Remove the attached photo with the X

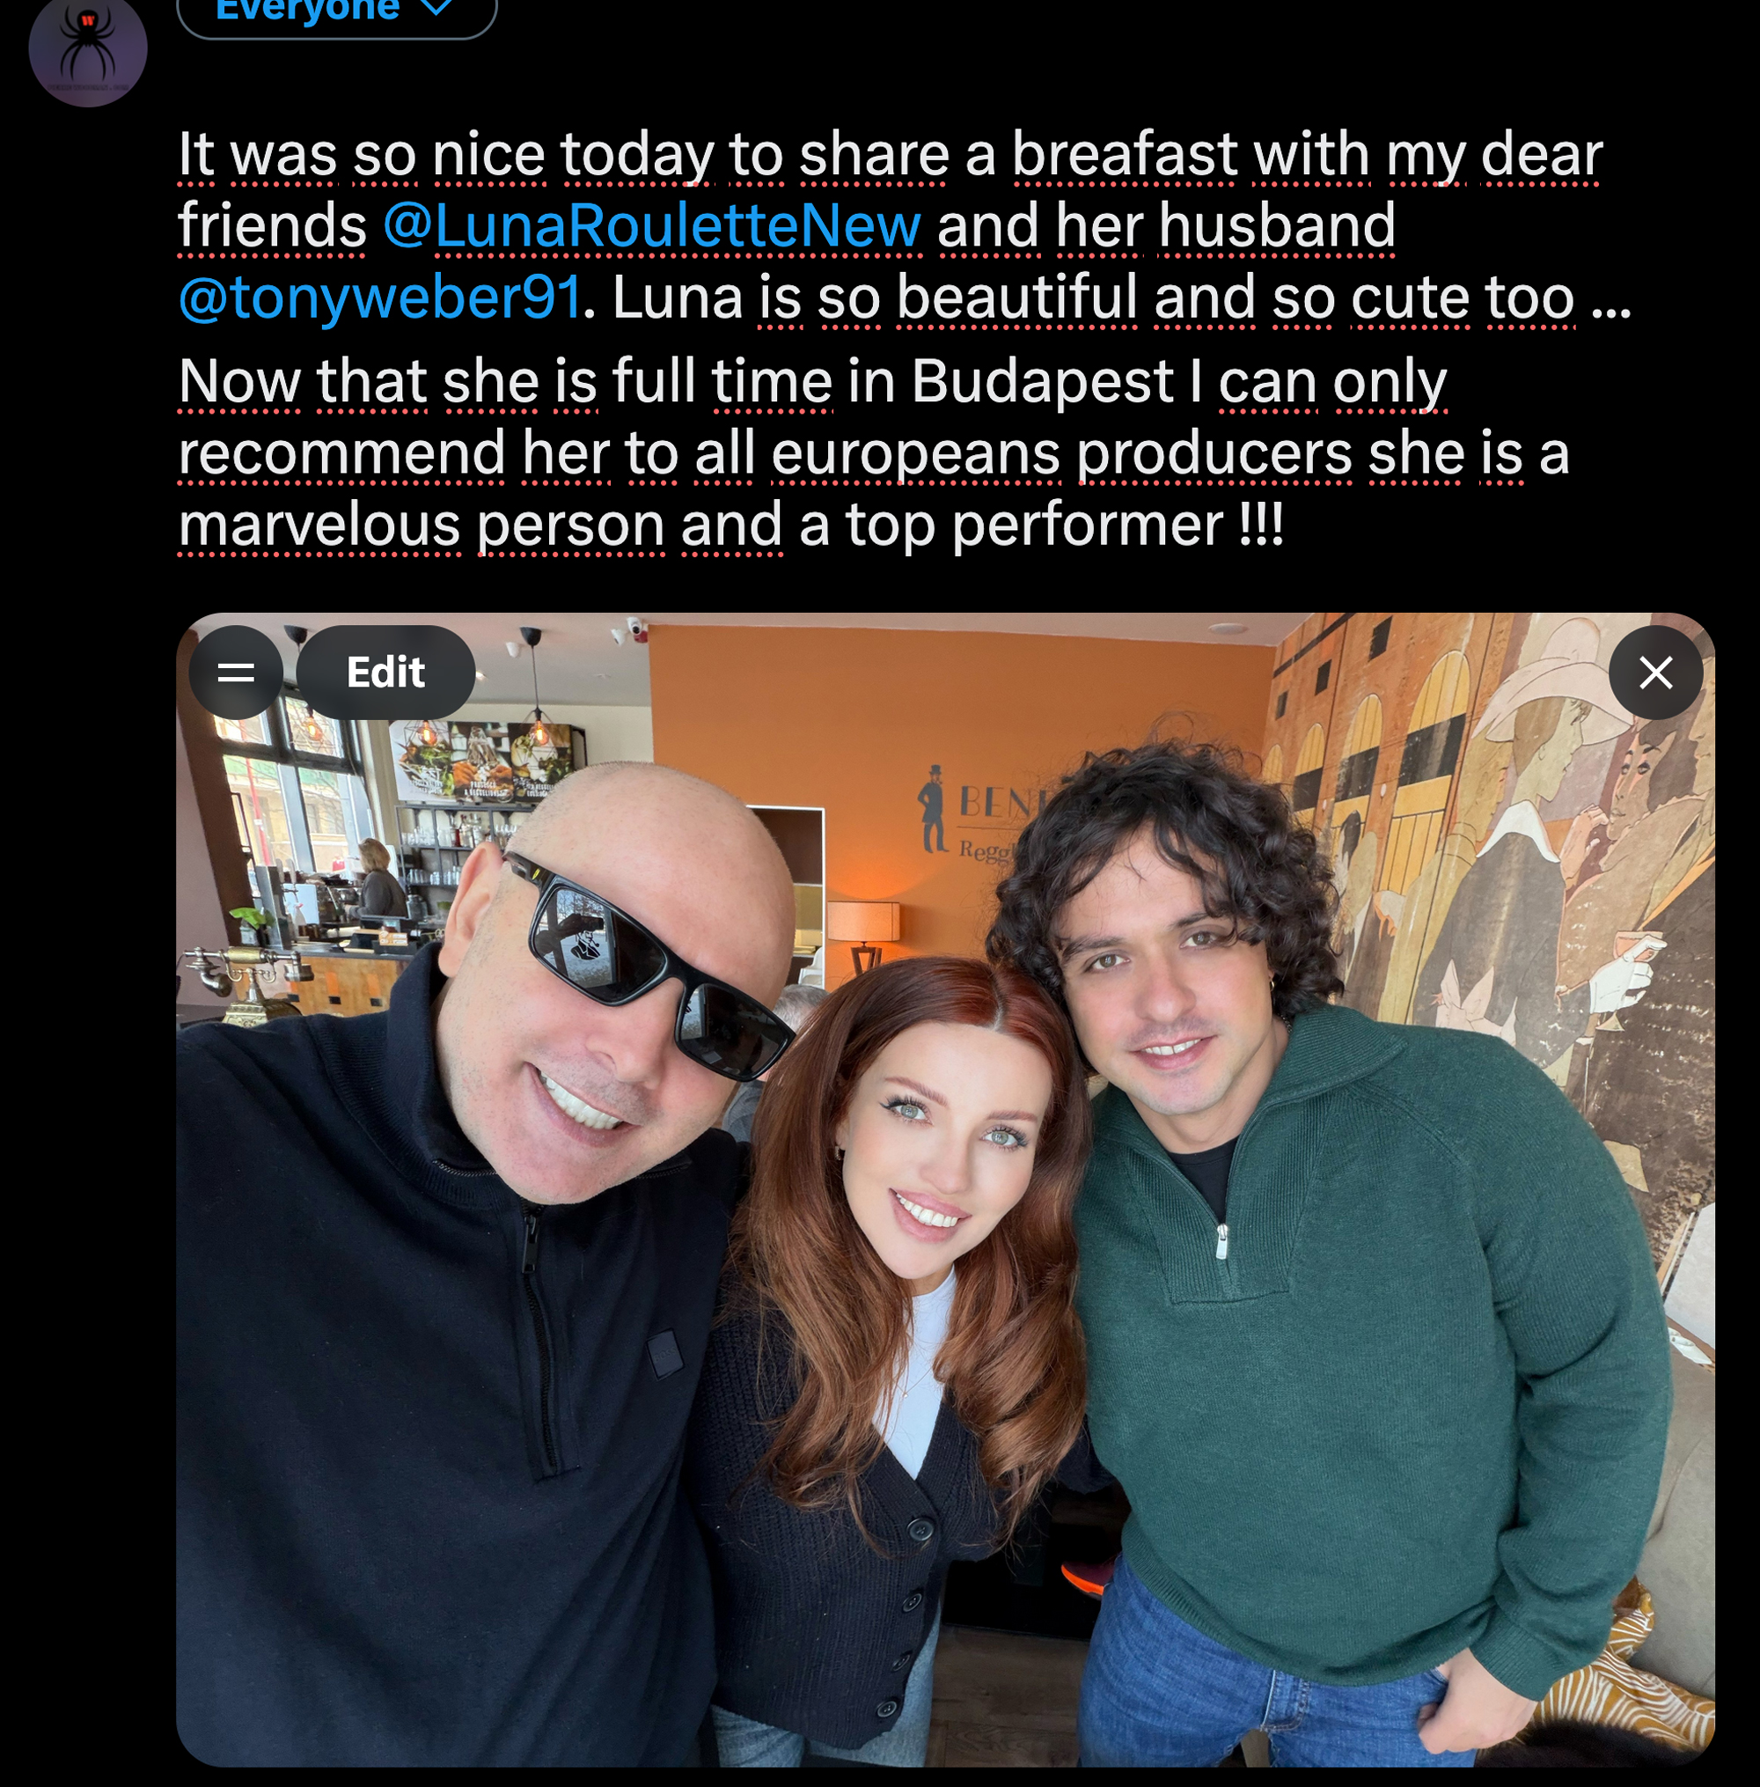pyautogui.click(x=1655, y=672)
